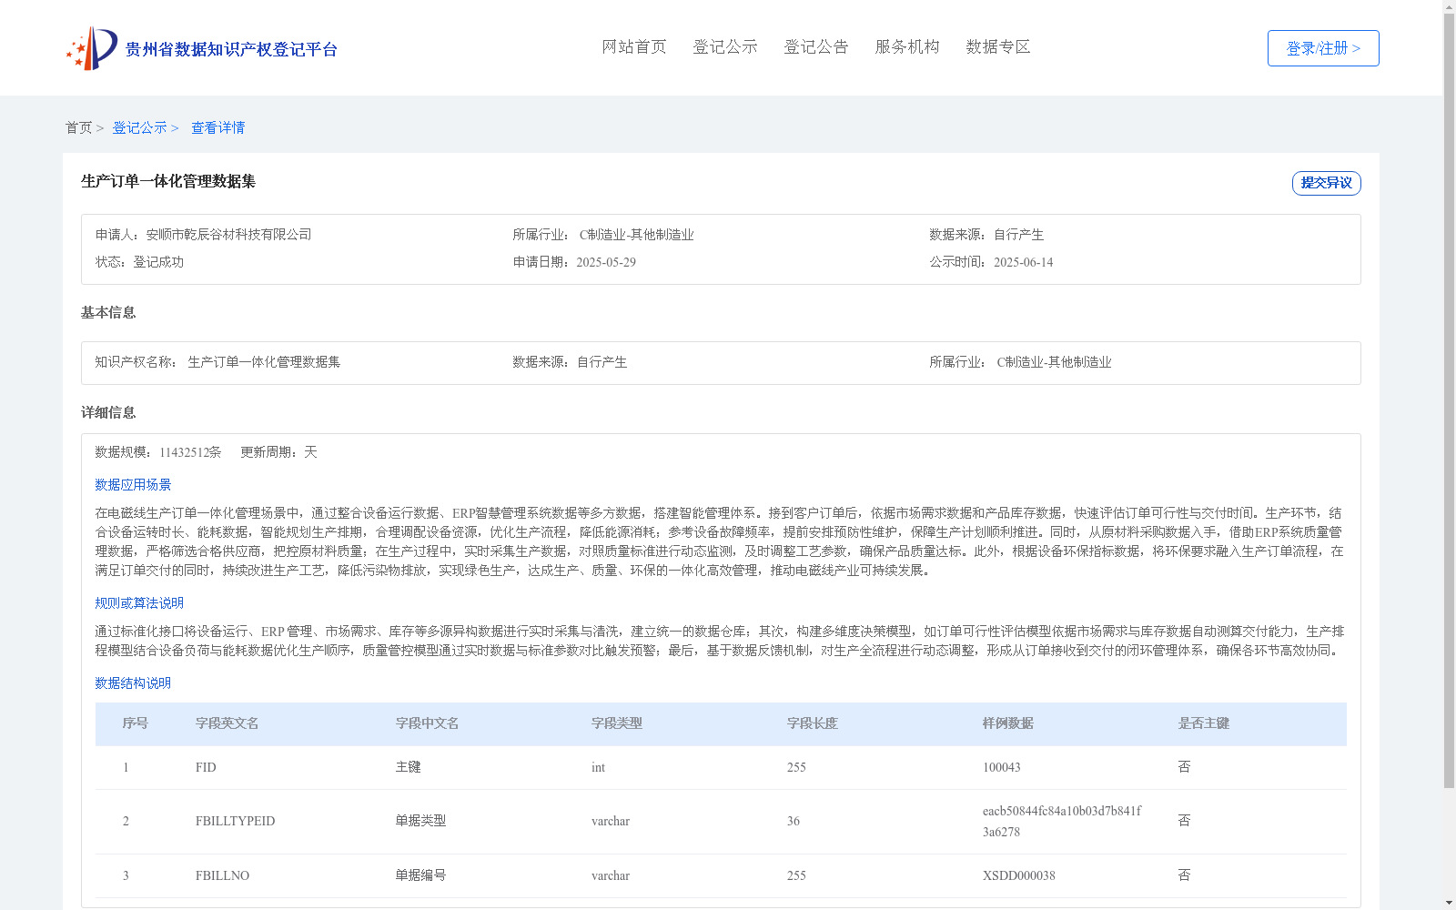The width and height of the screenshot is (1456, 910).
Task: Click sample value 100043
Action: pos(1001,767)
